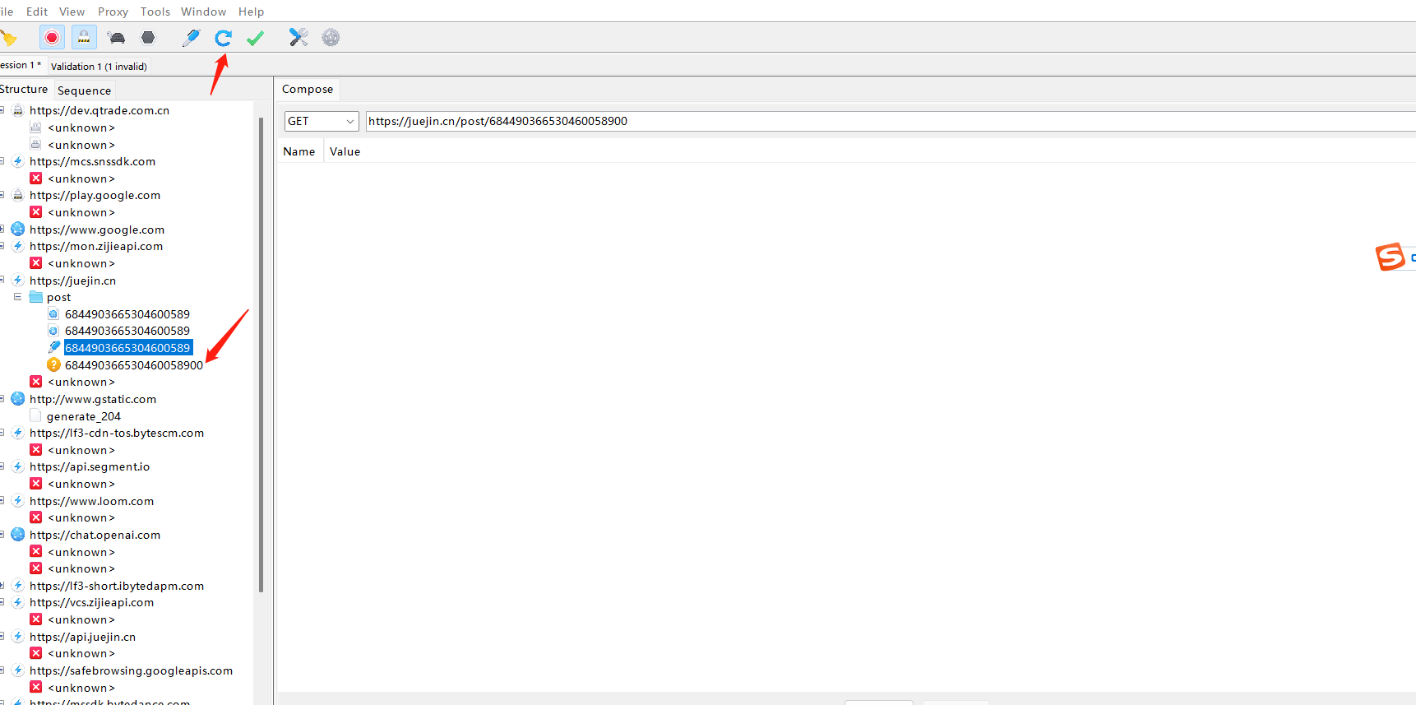Select unknown entry under mon.zijieapi.com
The width and height of the screenshot is (1416, 705).
point(81,263)
